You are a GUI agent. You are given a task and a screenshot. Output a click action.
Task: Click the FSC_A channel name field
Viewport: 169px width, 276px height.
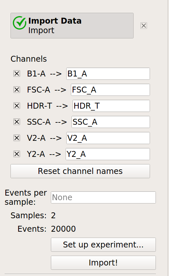point(110,90)
